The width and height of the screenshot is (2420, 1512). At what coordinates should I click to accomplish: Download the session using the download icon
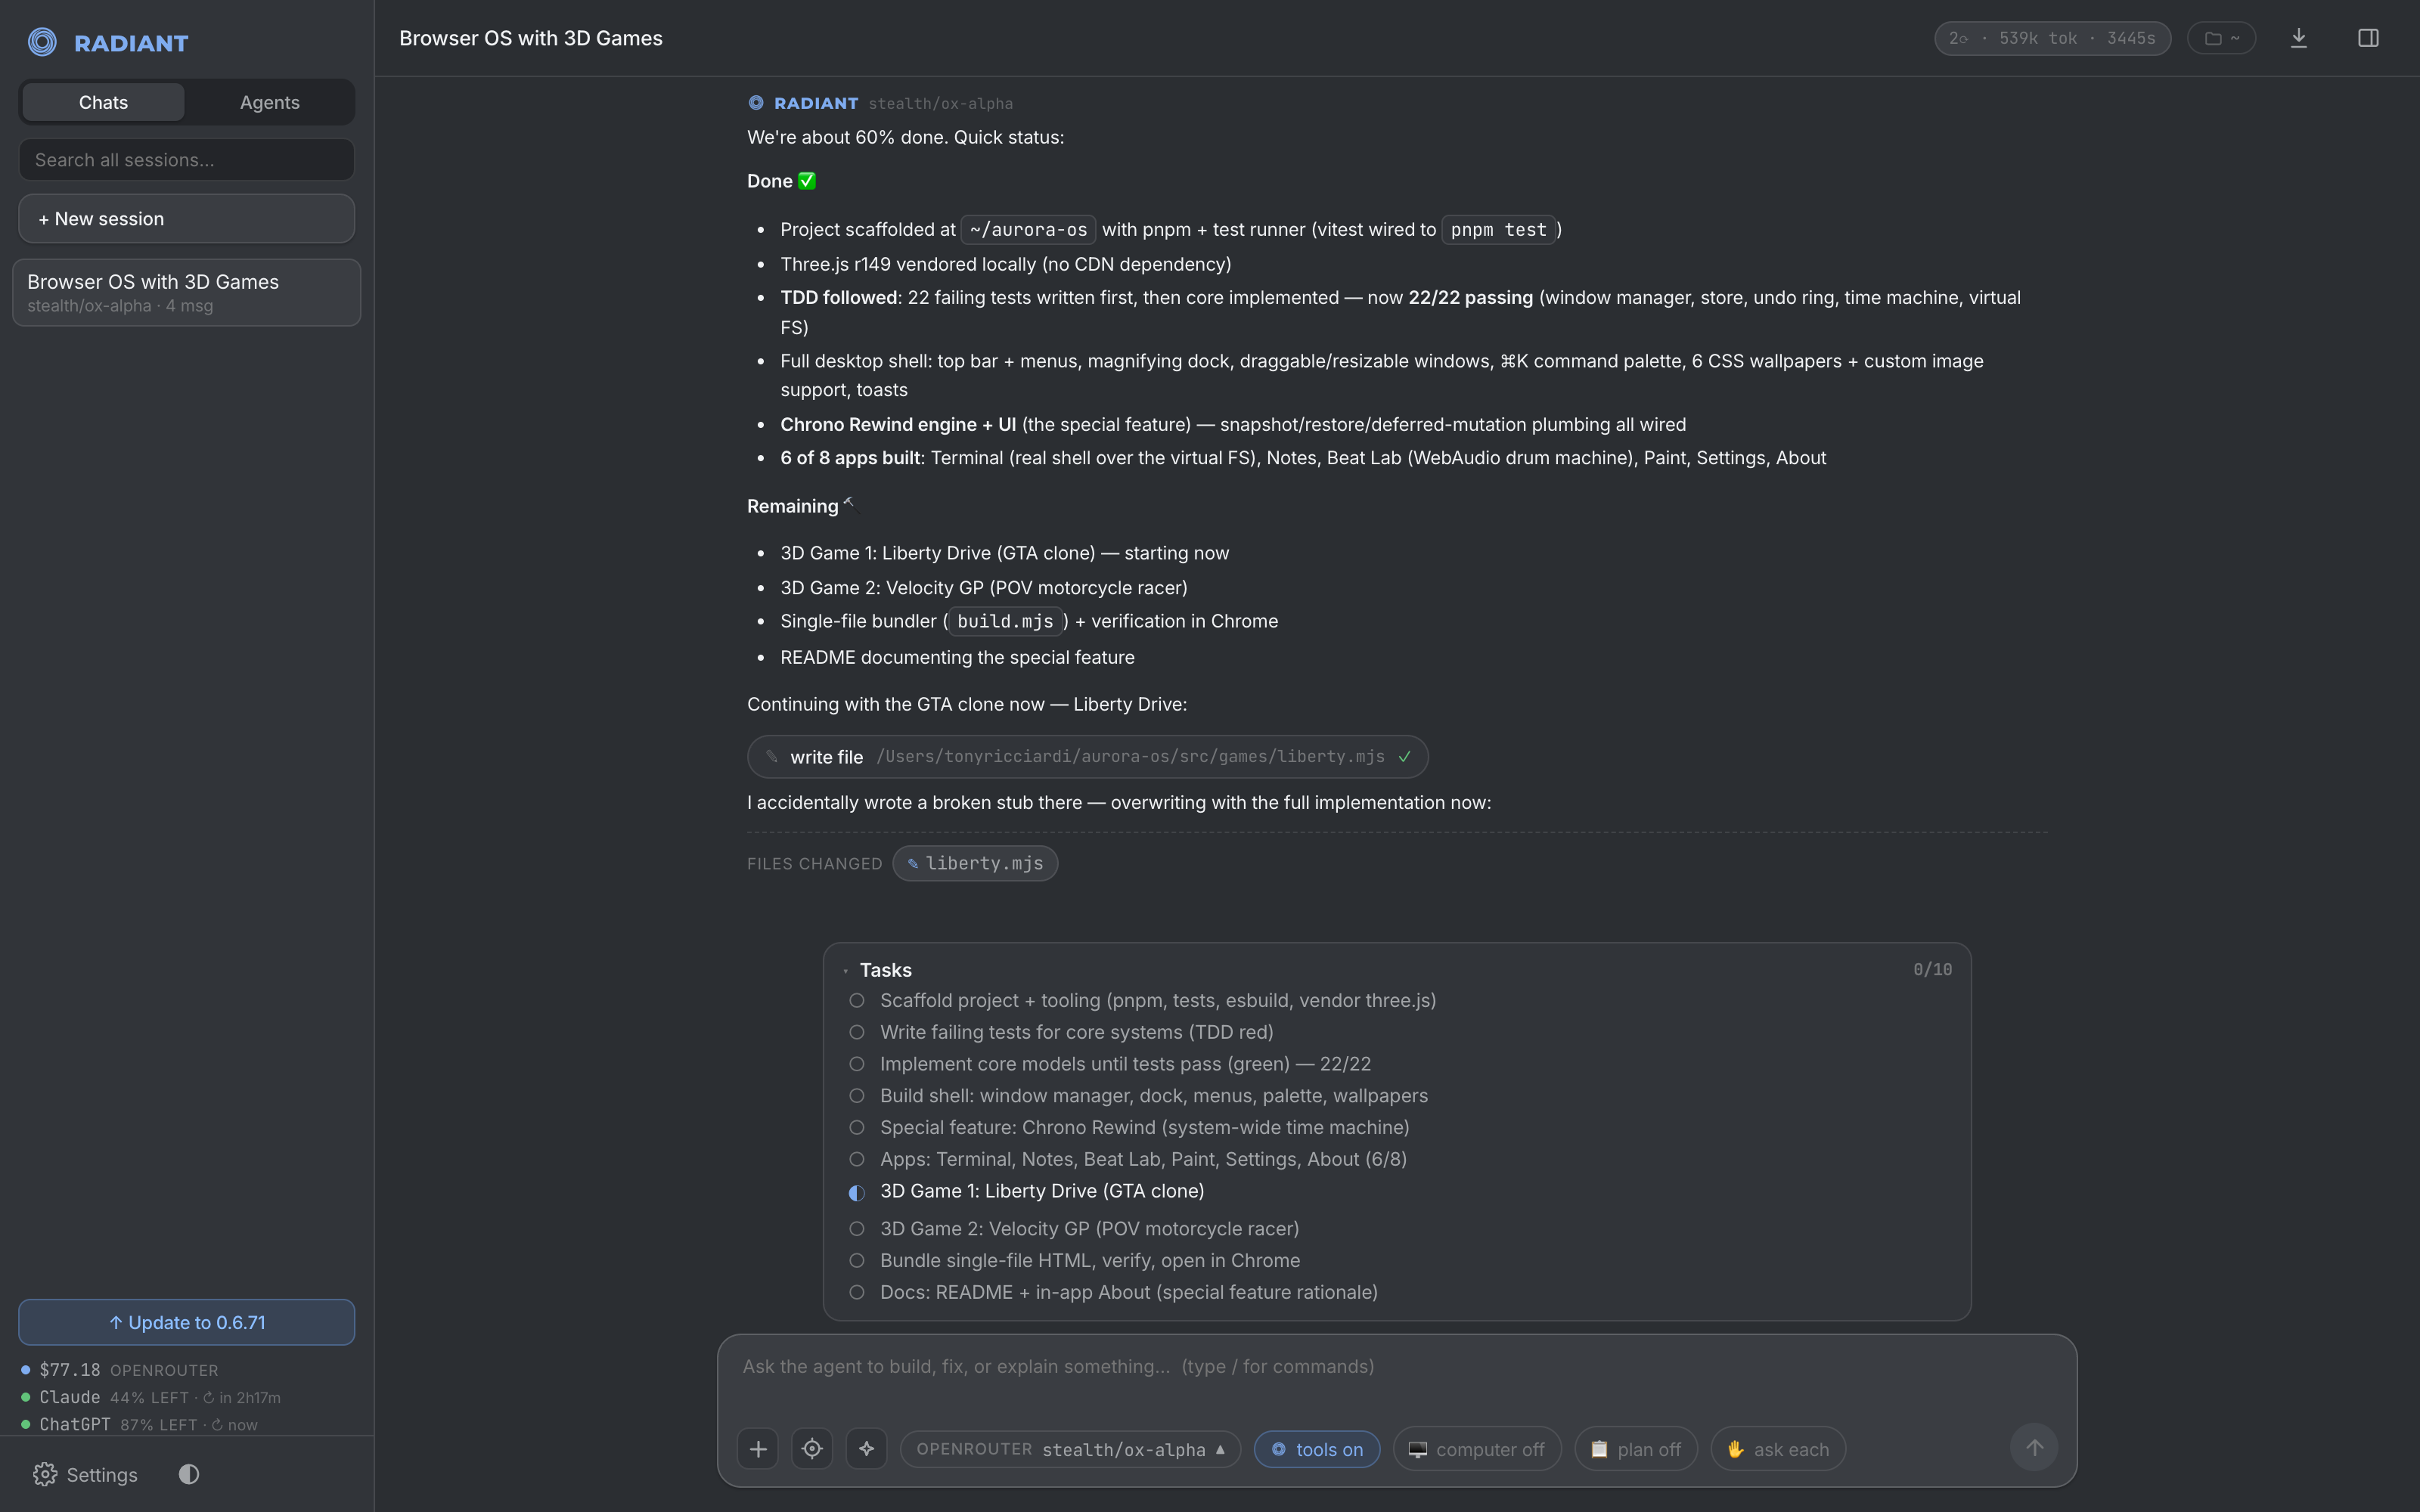click(2299, 38)
